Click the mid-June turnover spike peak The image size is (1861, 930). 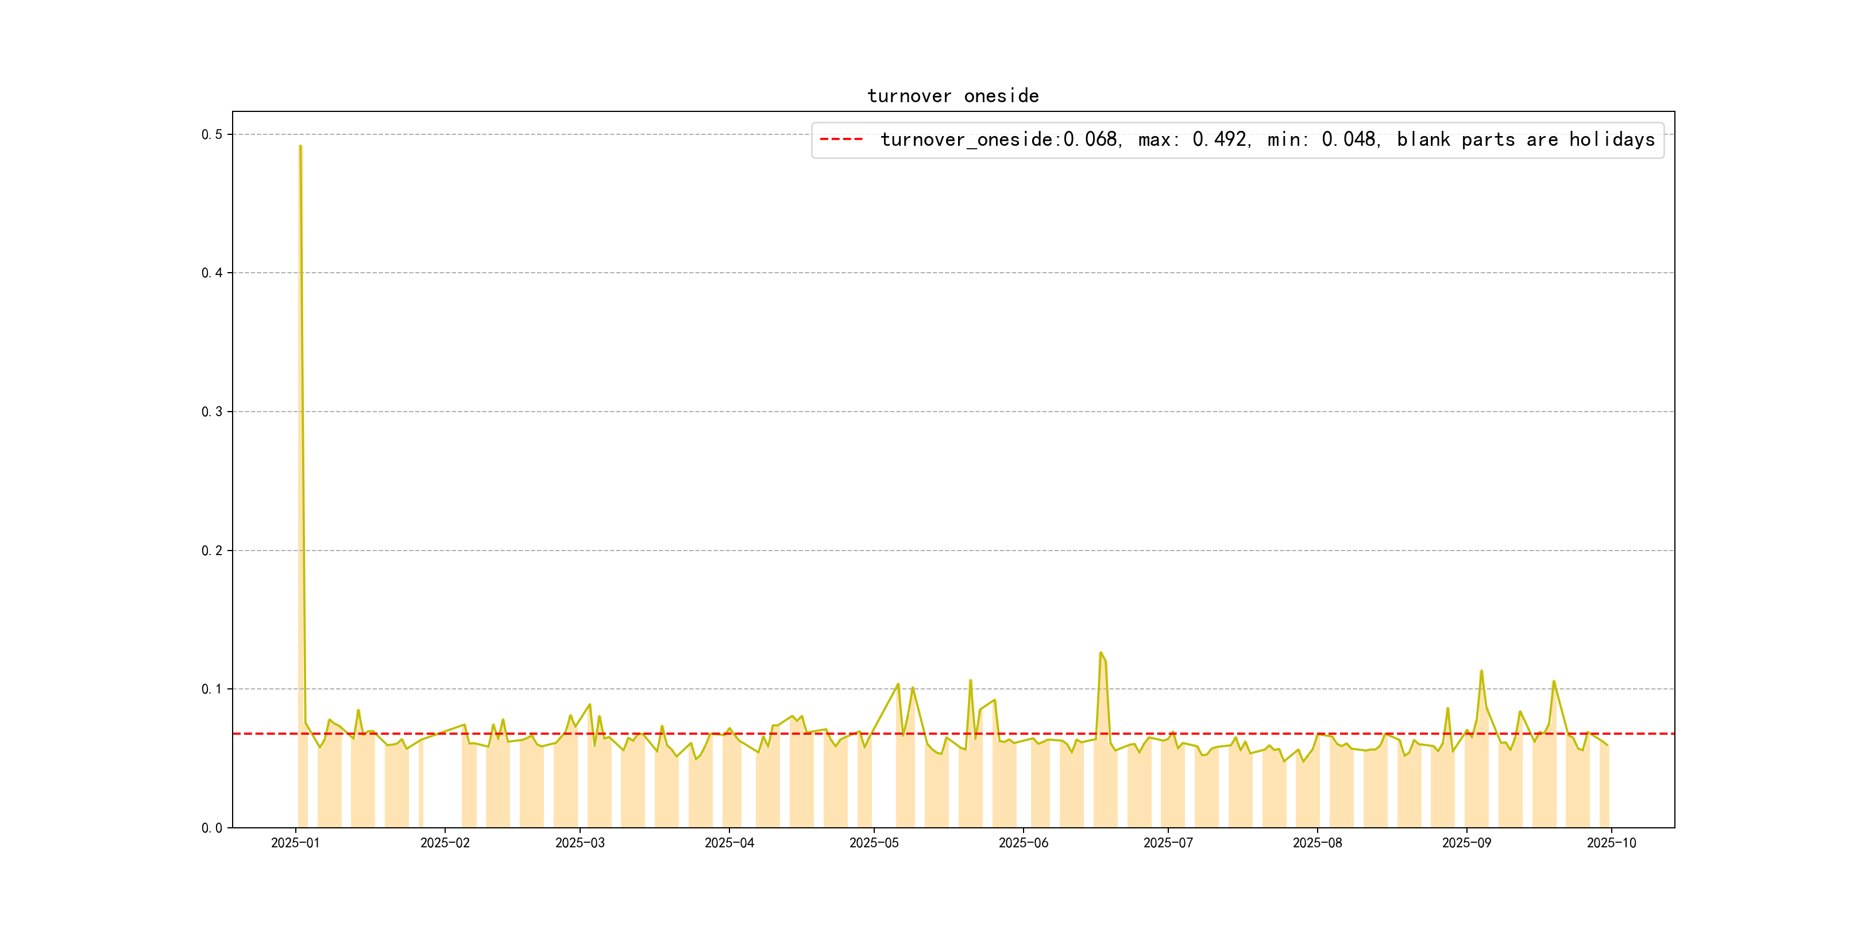[1101, 652]
